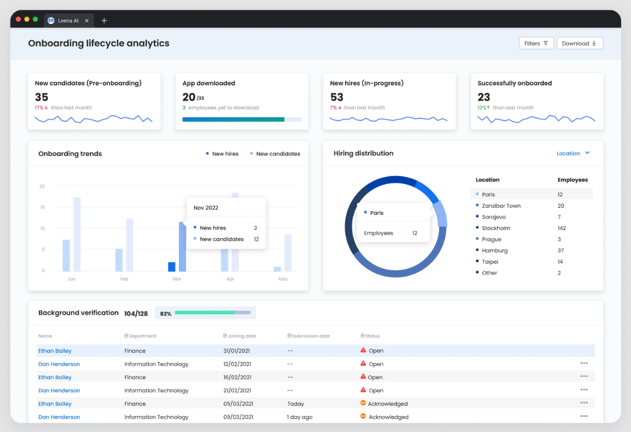Viewport: 631px width, 432px height.
Task: Open the Filters panel from the header
Action: tap(536, 43)
